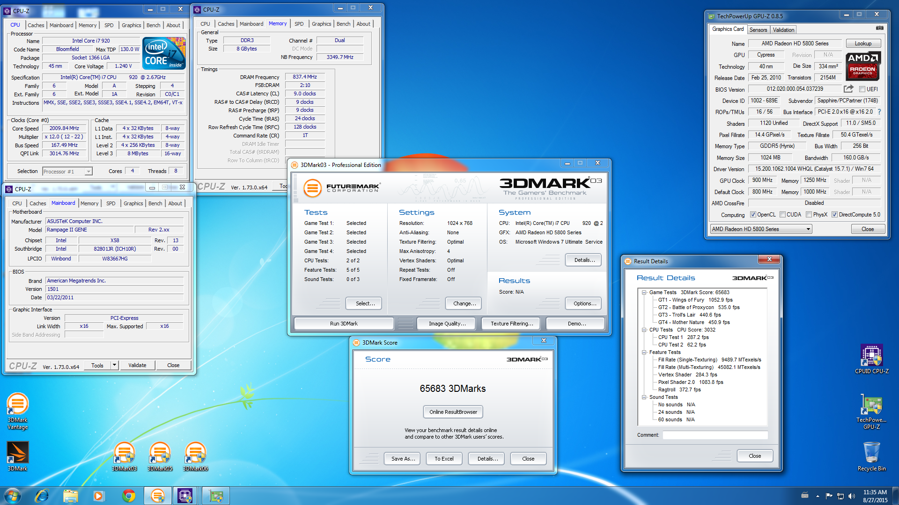Open the 3DMark Vantage desktop shortcut
The height and width of the screenshot is (505, 899).
(x=18, y=411)
